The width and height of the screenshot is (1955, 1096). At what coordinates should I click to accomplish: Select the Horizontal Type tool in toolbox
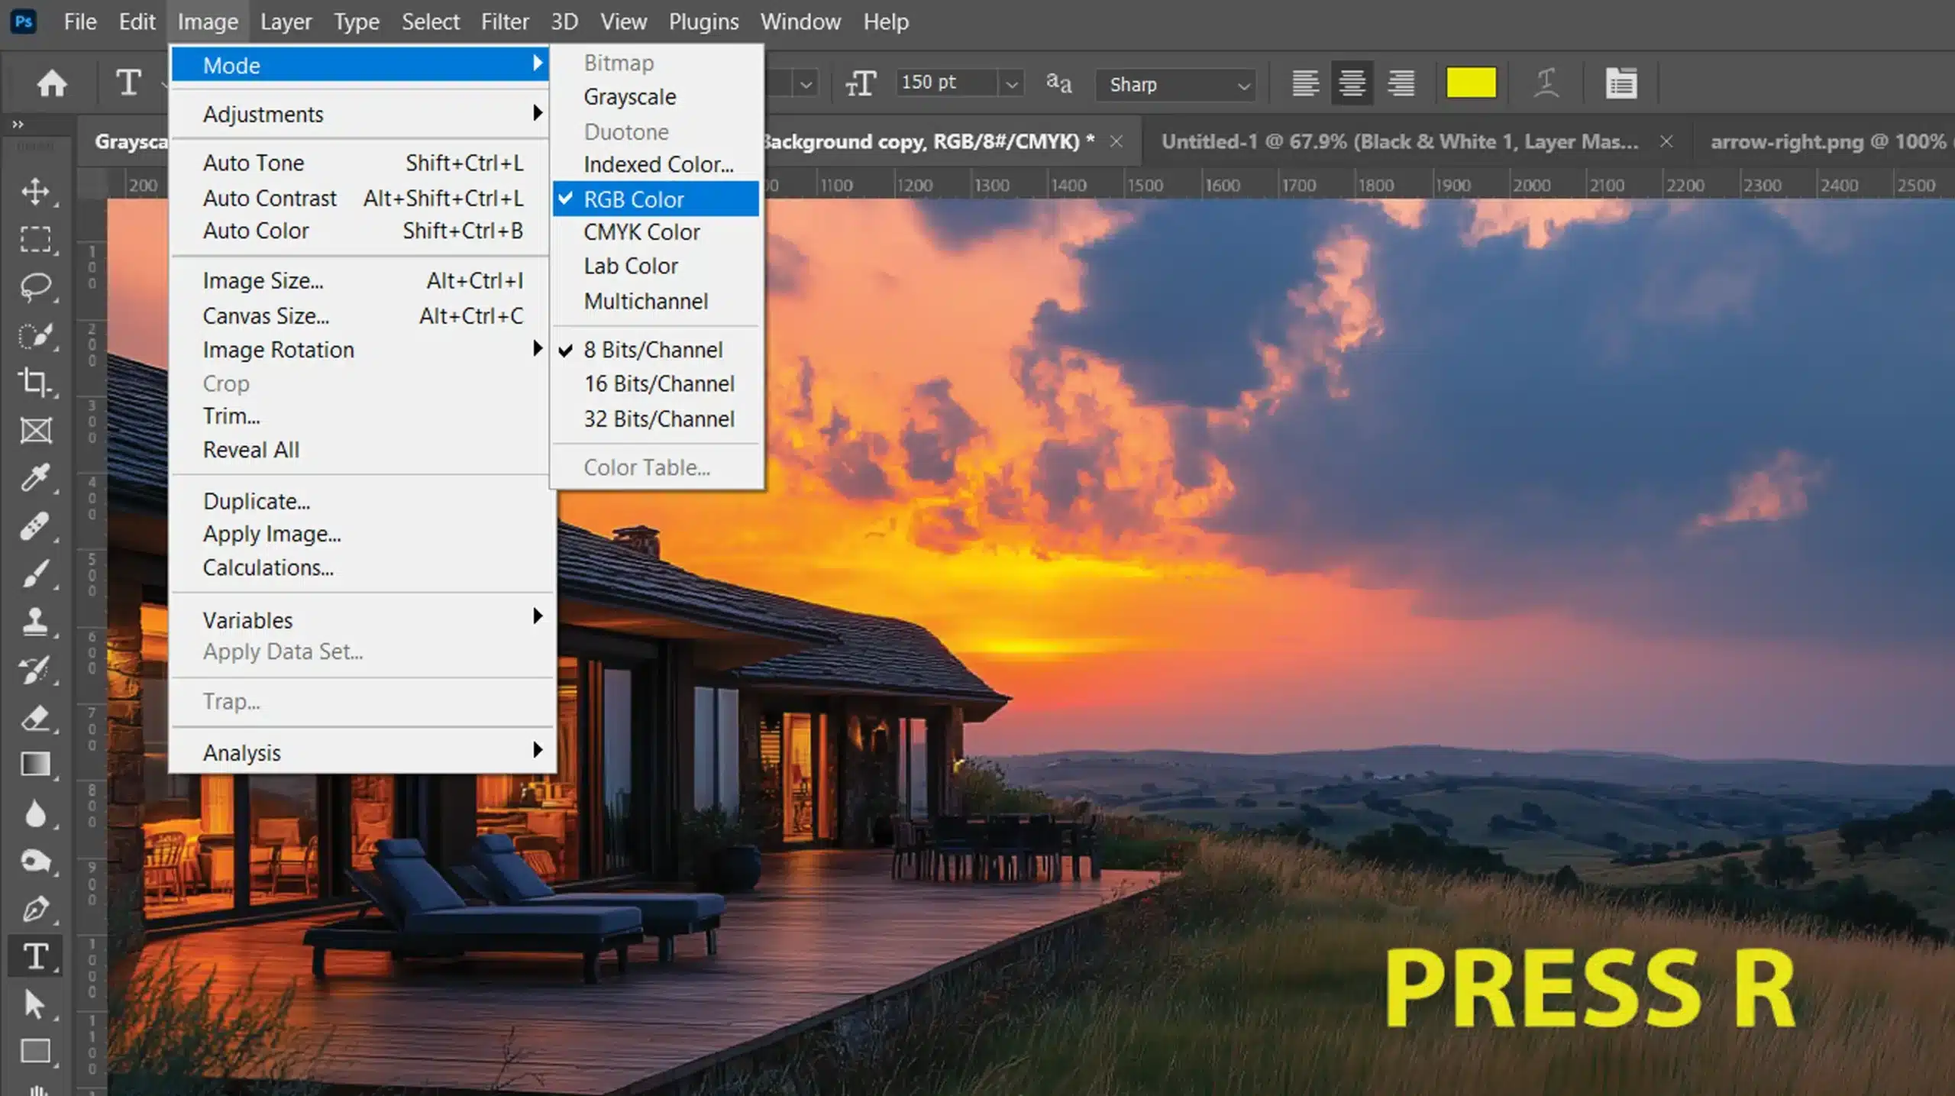click(35, 956)
